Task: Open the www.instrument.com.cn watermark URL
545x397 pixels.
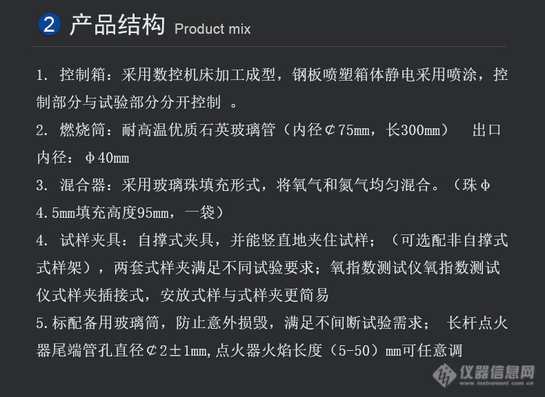Action: pos(496,383)
